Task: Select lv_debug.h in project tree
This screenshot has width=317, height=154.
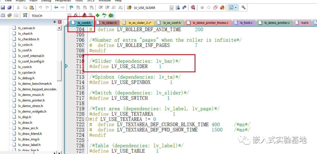Action: 26,78
